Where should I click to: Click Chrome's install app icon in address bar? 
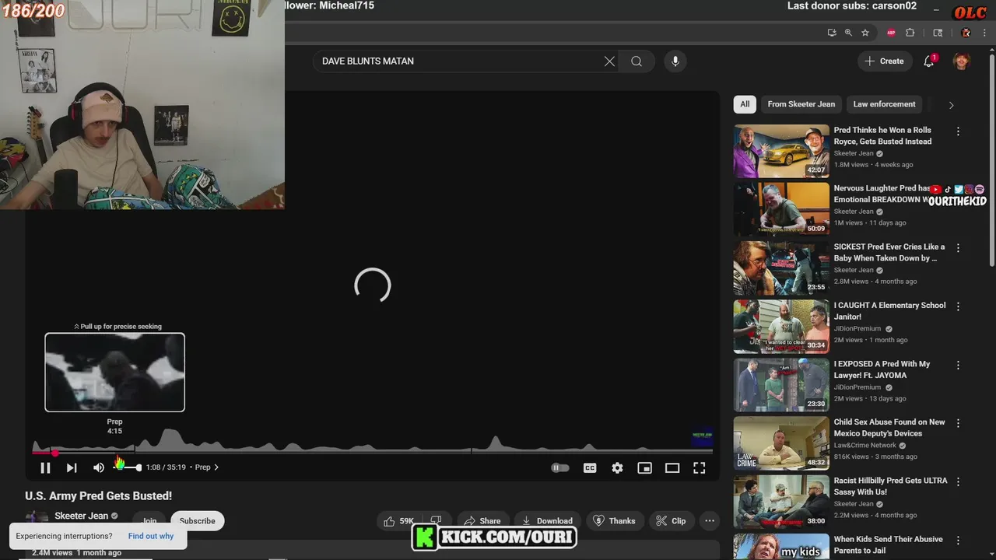tap(831, 33)
